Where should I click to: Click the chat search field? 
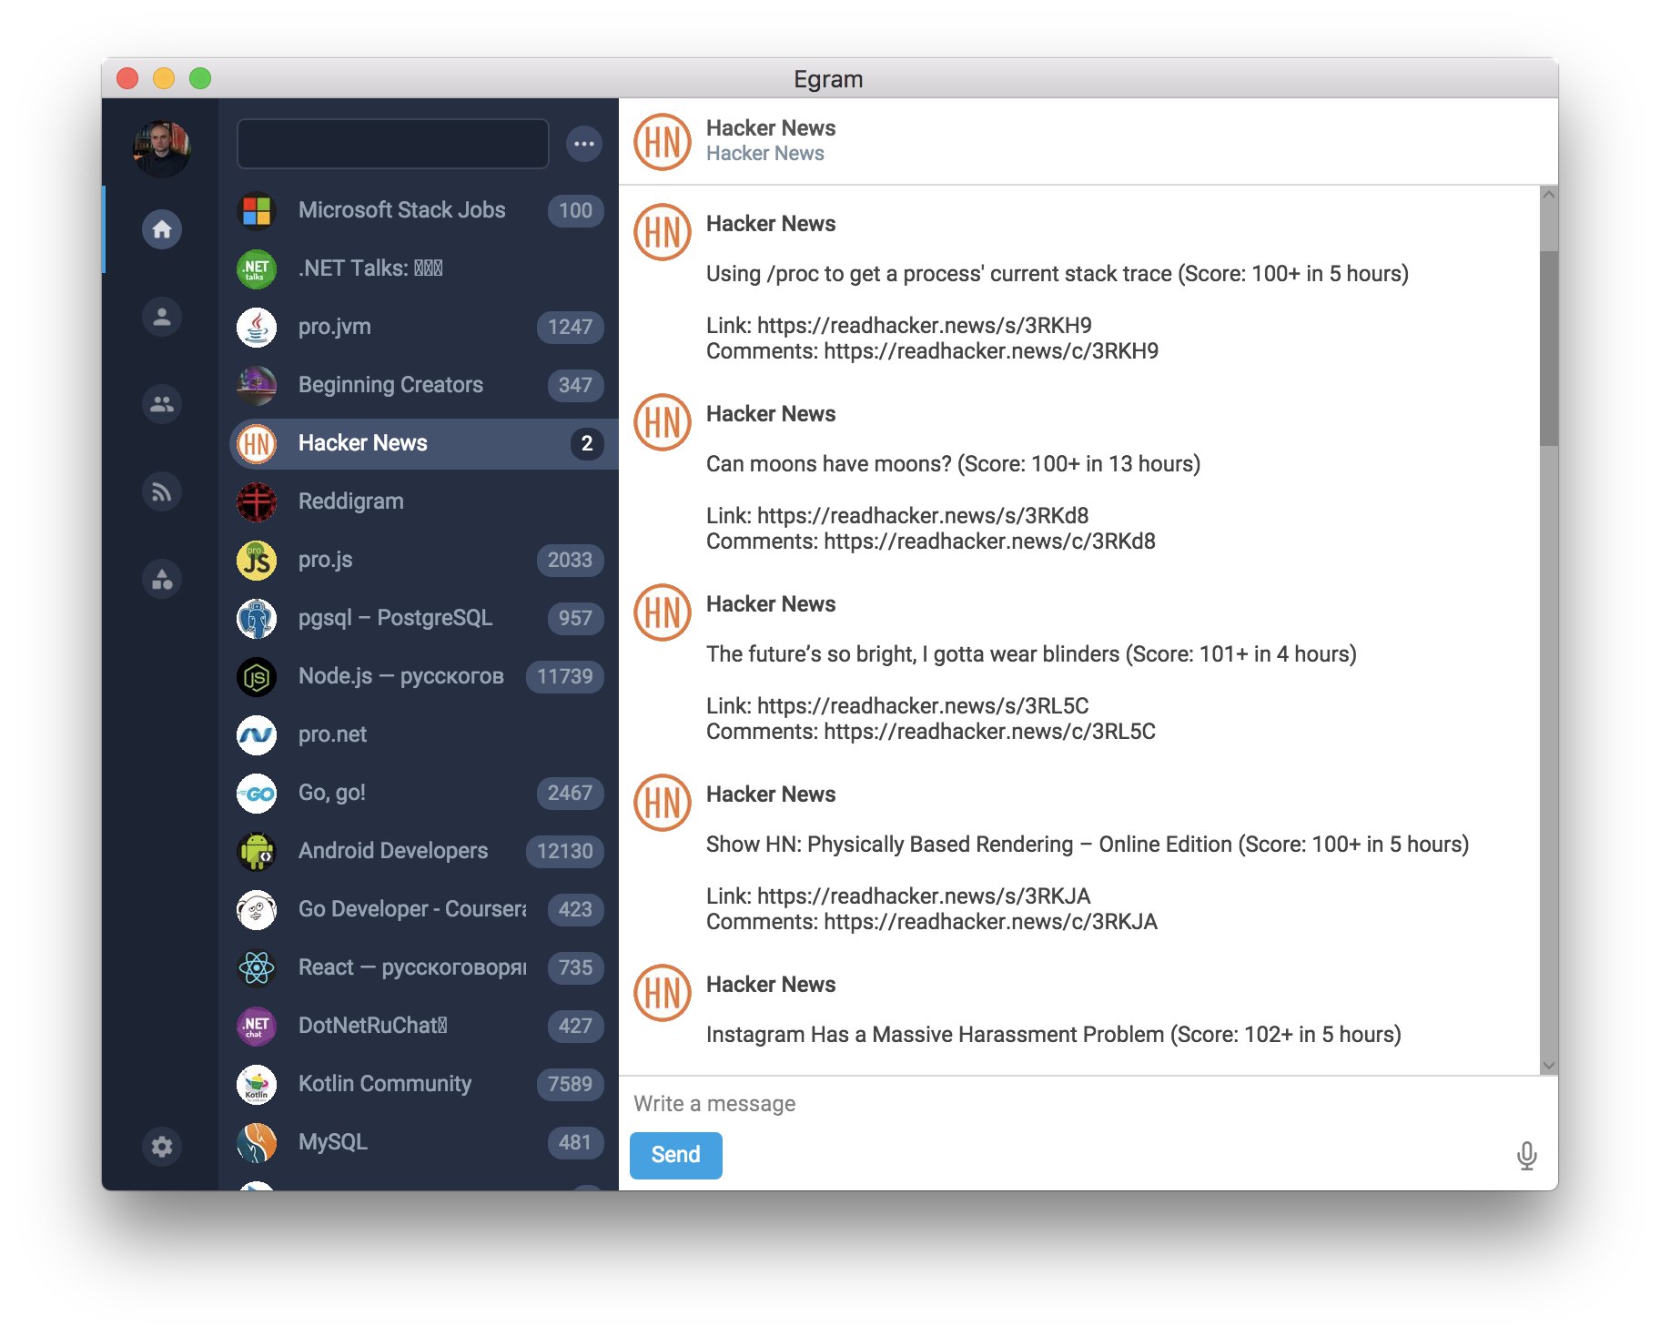coord(392,144)
